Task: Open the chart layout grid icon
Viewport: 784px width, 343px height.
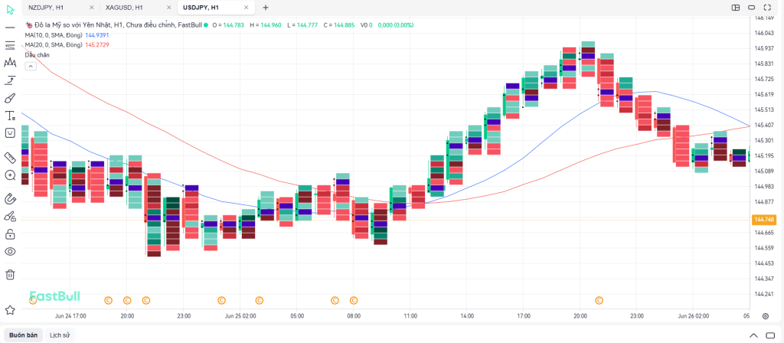Action: coord(735,8)
